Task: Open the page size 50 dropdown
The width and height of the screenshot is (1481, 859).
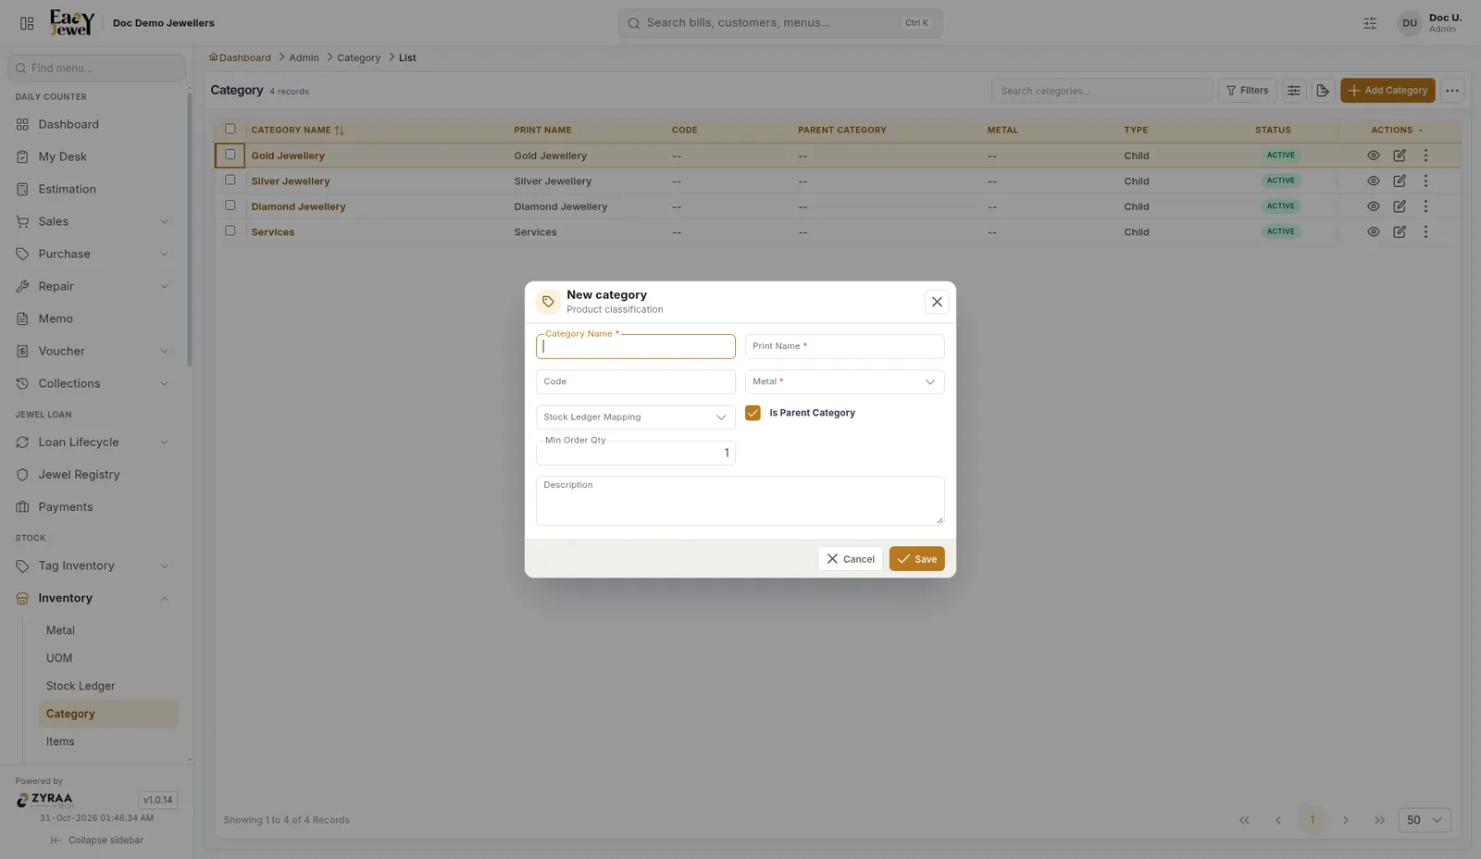Action: 1425,820
